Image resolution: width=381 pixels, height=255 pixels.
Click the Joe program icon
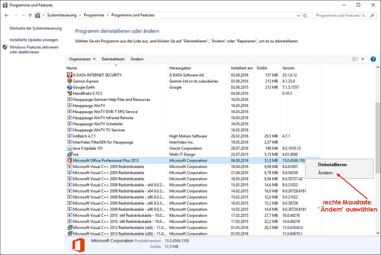70,154
